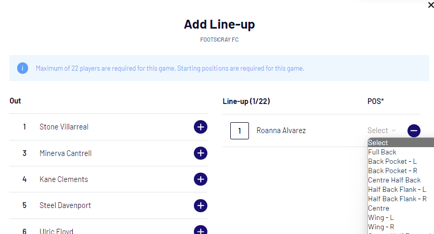Select Back Pocket - L option
Image resolution: width=434 pixels, height=234 pixels.
click(393, 161)
